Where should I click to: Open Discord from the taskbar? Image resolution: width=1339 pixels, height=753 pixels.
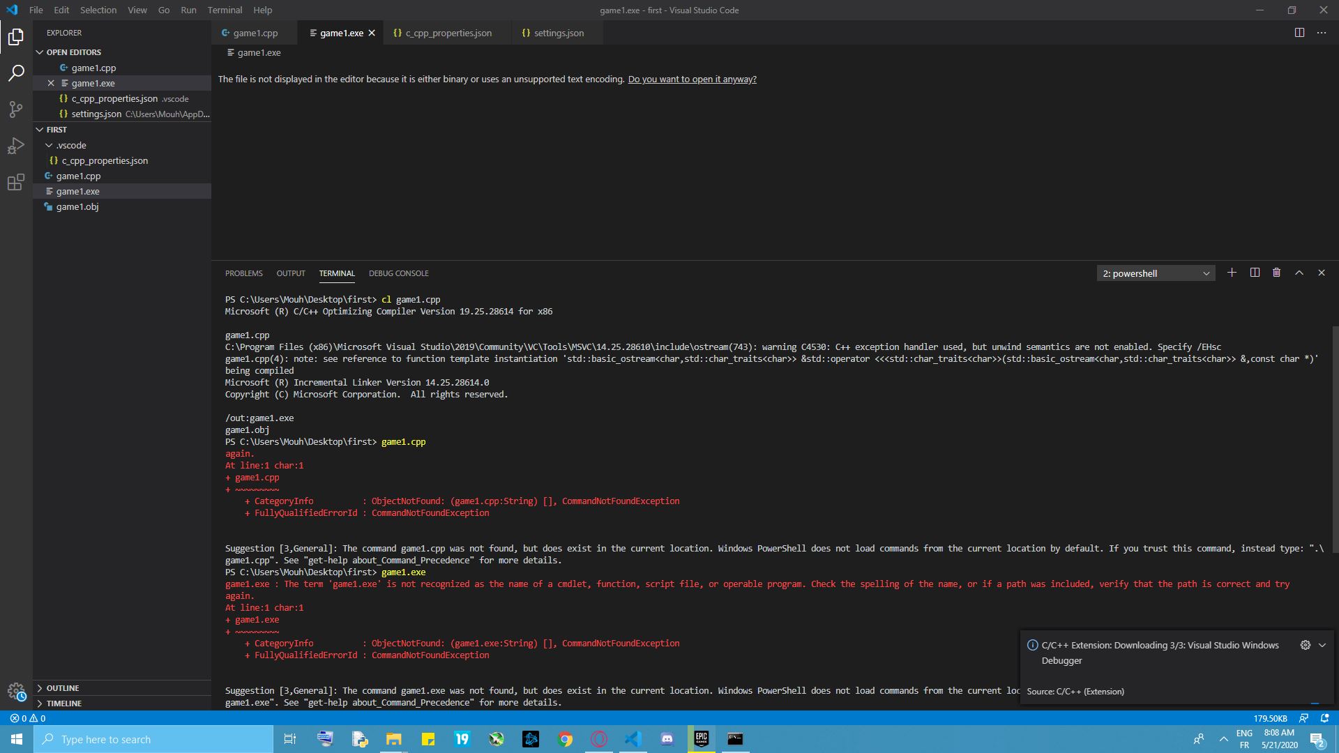click(667, 739)
